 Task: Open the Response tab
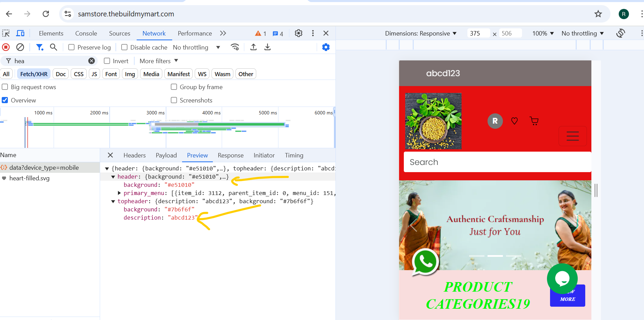[231, 155]
